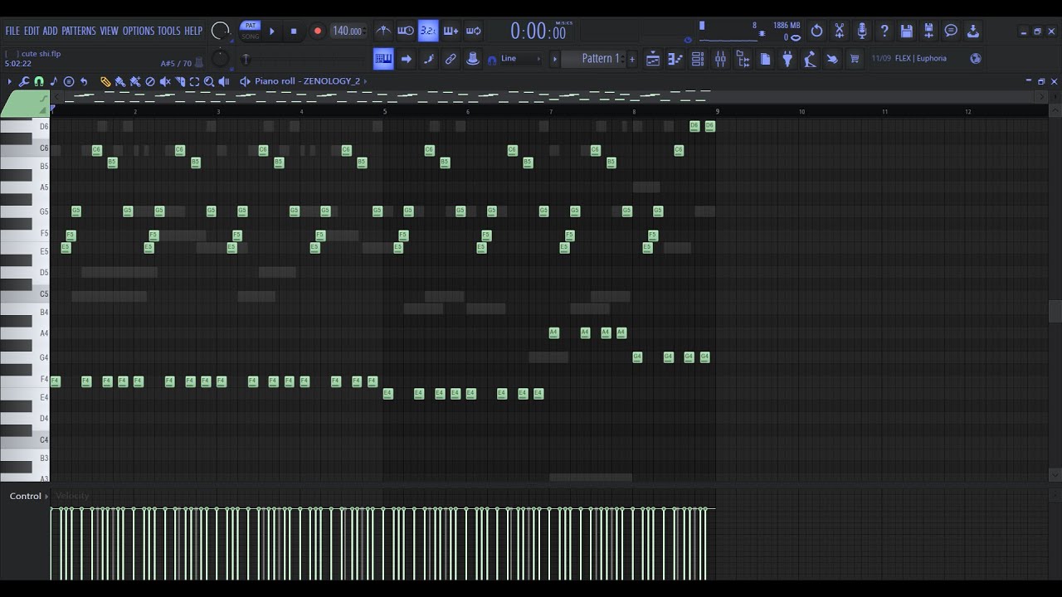1062x597 pixels.
Task: Open the EDIT menu
Action: [x=32, y=31]
